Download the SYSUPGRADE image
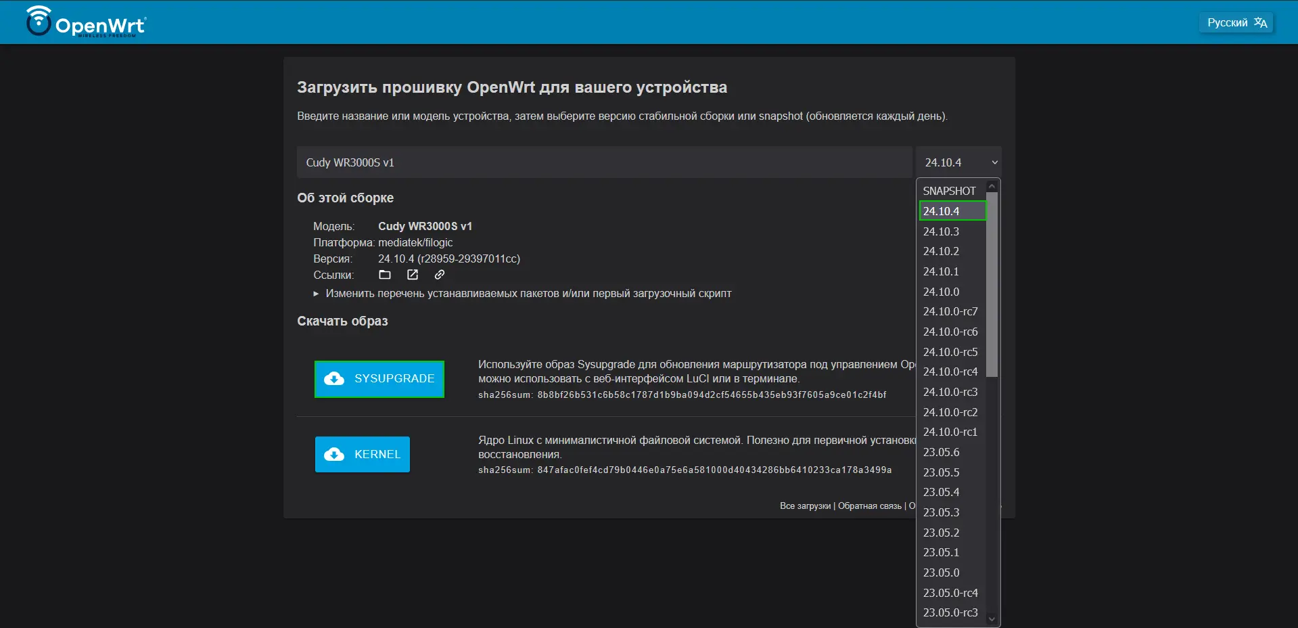Viewport: 1298px width, 628px height. point(379,379)
